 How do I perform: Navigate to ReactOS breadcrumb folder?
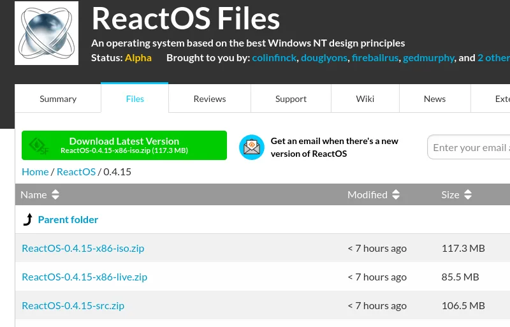pos(76,171)
